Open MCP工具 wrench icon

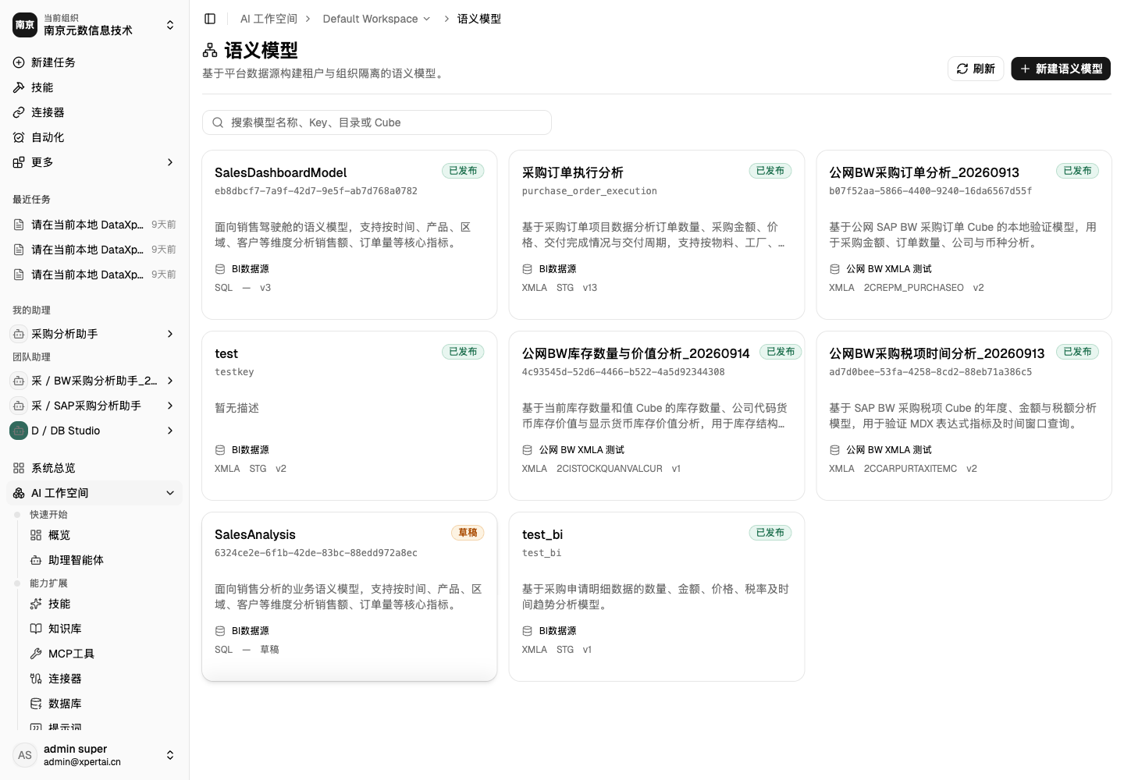(36, 654)
